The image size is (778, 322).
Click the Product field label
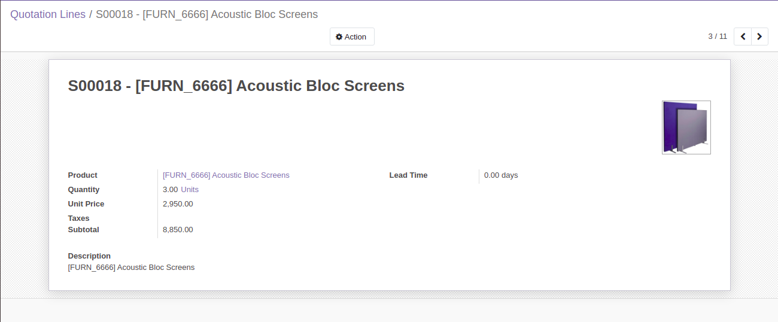point(83,175)
